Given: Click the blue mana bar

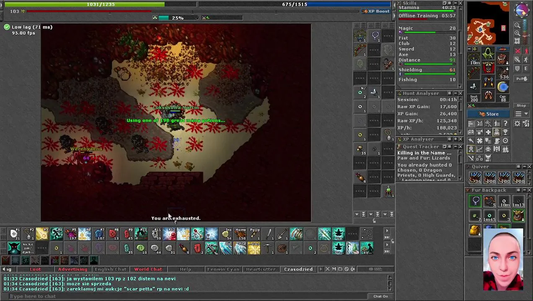Looking at the screenshot, I should 295,4.
